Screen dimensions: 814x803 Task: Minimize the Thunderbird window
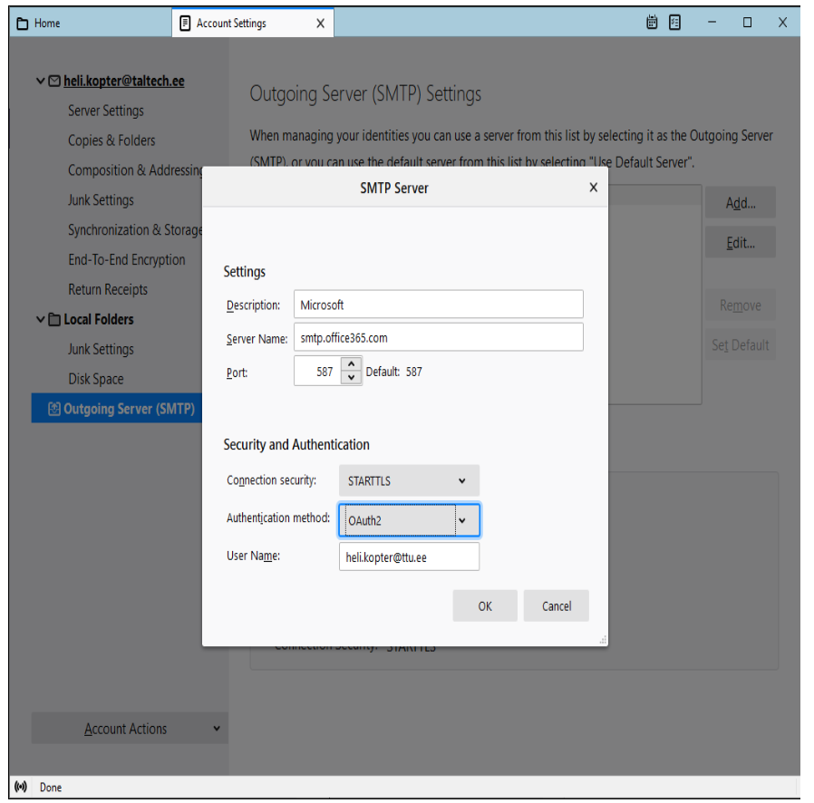(x=712, y=23)
